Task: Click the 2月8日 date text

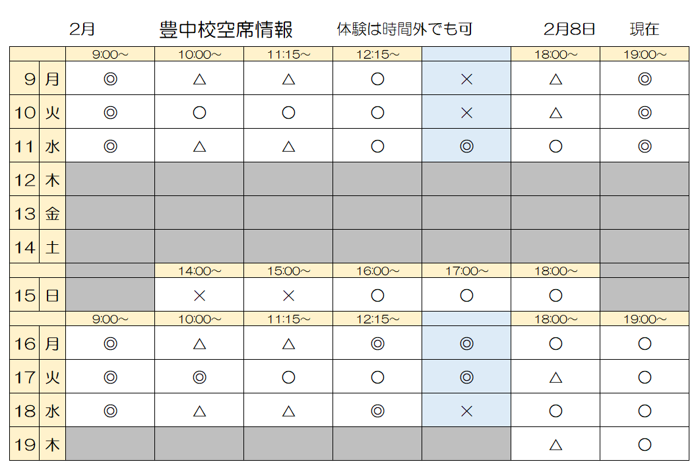Action: [570, 29]
